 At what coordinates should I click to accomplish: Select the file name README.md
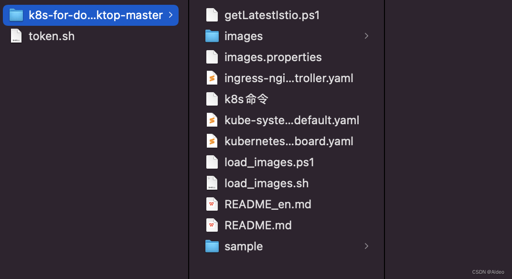(x=258, y=225)
